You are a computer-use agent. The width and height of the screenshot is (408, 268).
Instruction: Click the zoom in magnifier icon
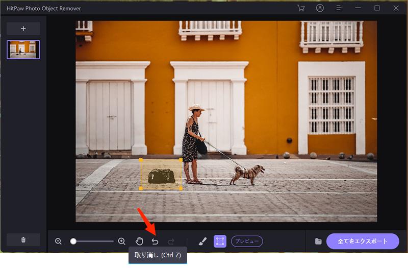point(121,241)
